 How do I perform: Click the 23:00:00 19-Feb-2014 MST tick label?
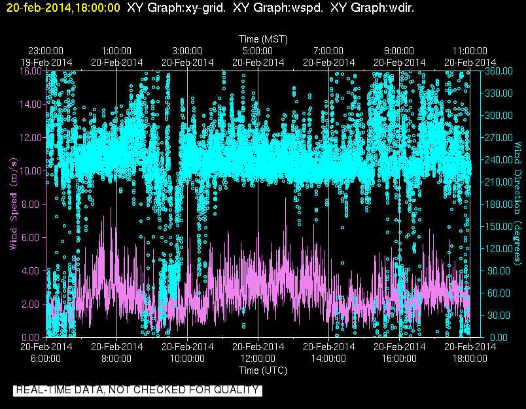(x=46, y=57)
